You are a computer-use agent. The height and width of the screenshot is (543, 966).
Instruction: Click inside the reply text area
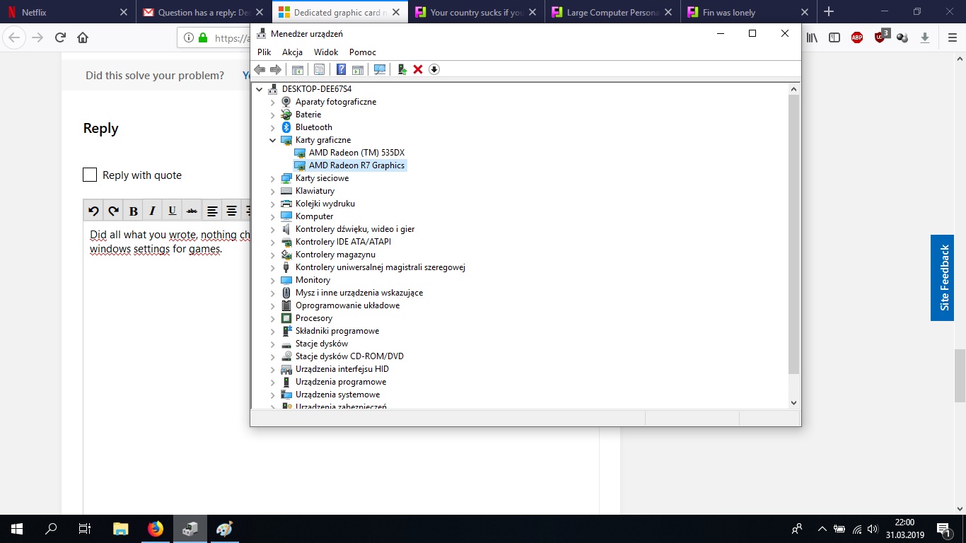341,368
